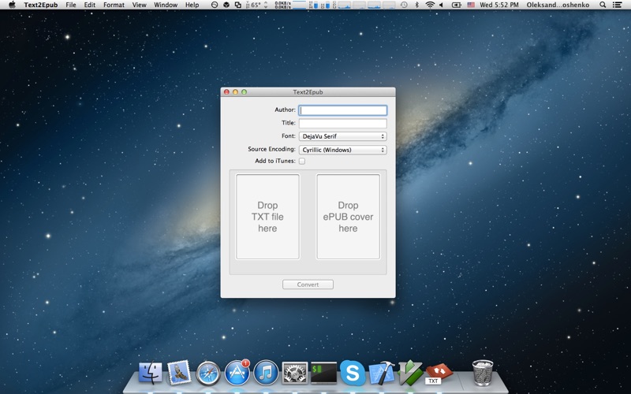This screenshot has height=394, width=631.
Task: Click the Drop TXT file here area
Action: pos(267,217)
